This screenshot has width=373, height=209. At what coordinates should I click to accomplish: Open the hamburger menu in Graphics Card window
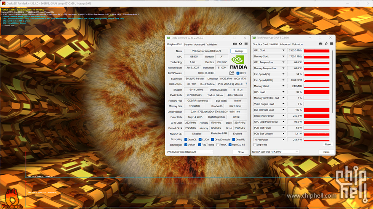click(246, 44)
